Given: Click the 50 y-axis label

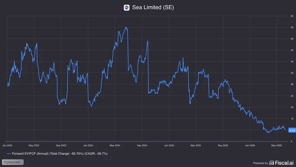Looking at the screenshot, I should tap(292, 39).
